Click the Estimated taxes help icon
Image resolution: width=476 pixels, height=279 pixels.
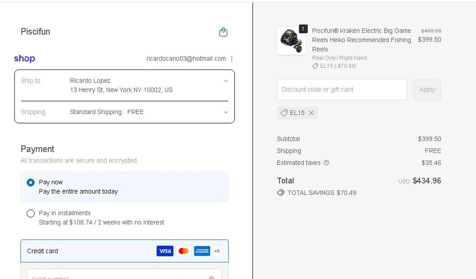click(x=326, y=163)
